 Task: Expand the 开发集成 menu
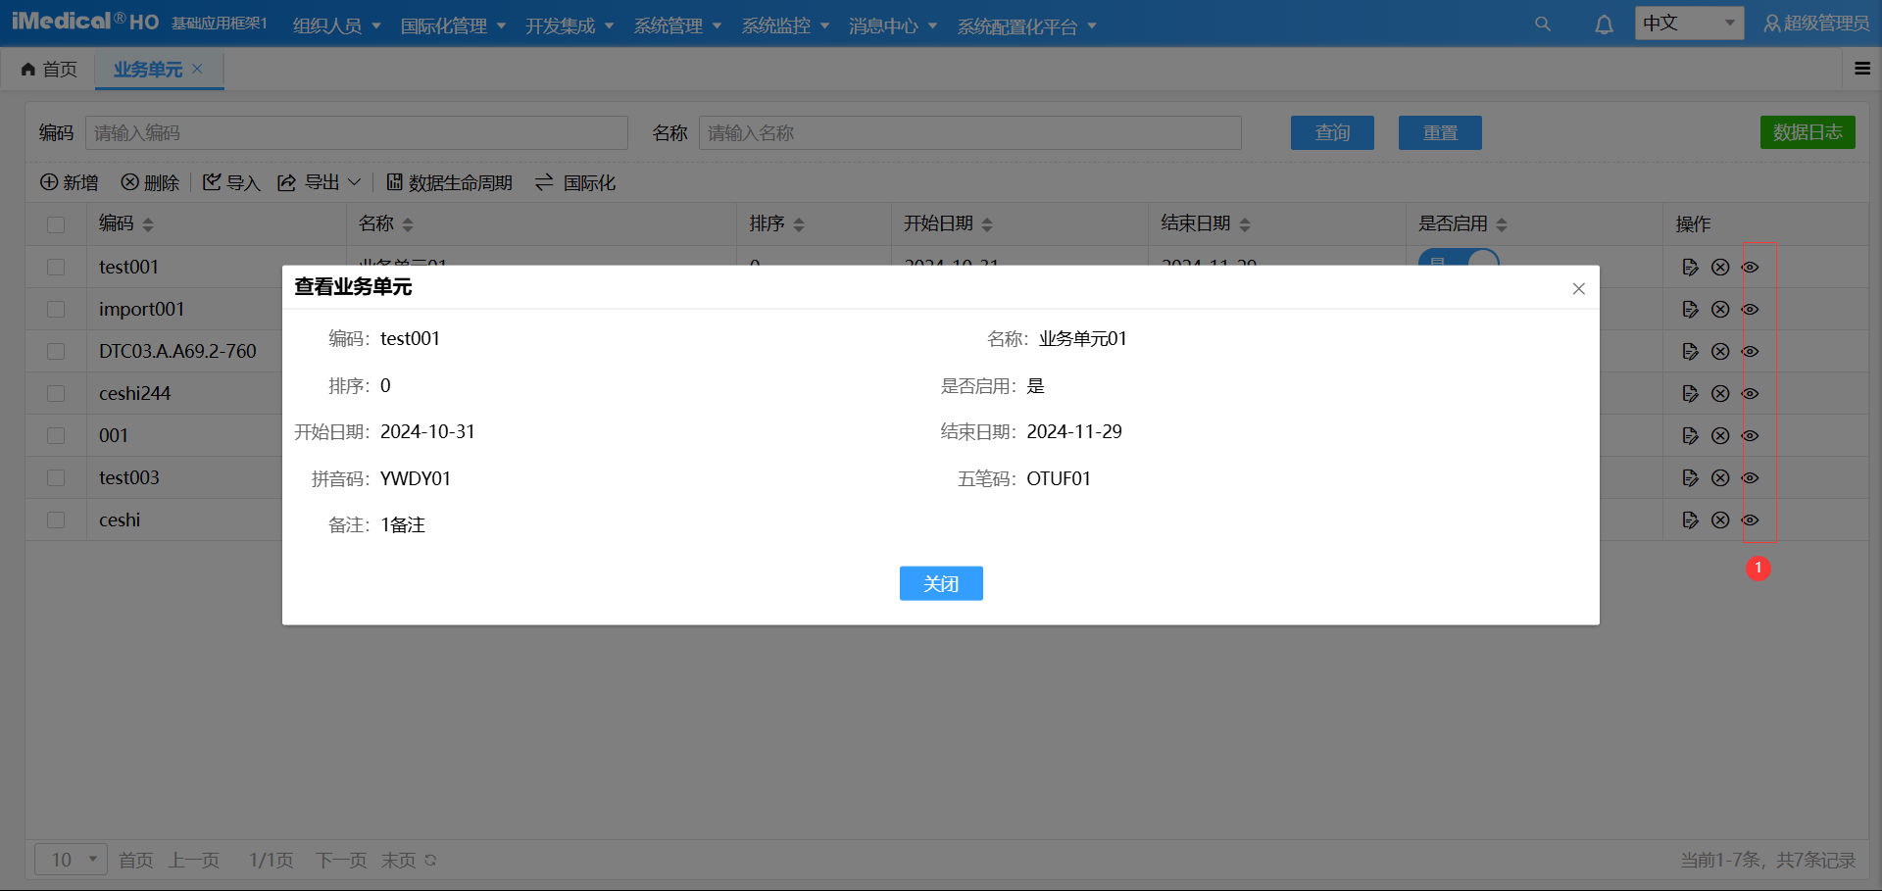pyautogui.click(x=570, y=25)
